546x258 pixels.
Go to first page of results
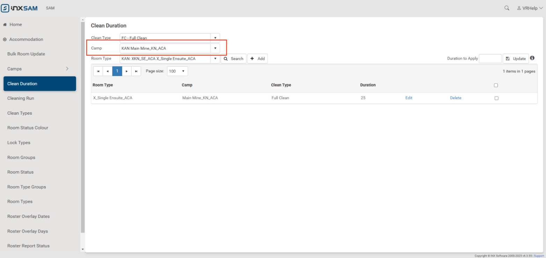point(98,71)
